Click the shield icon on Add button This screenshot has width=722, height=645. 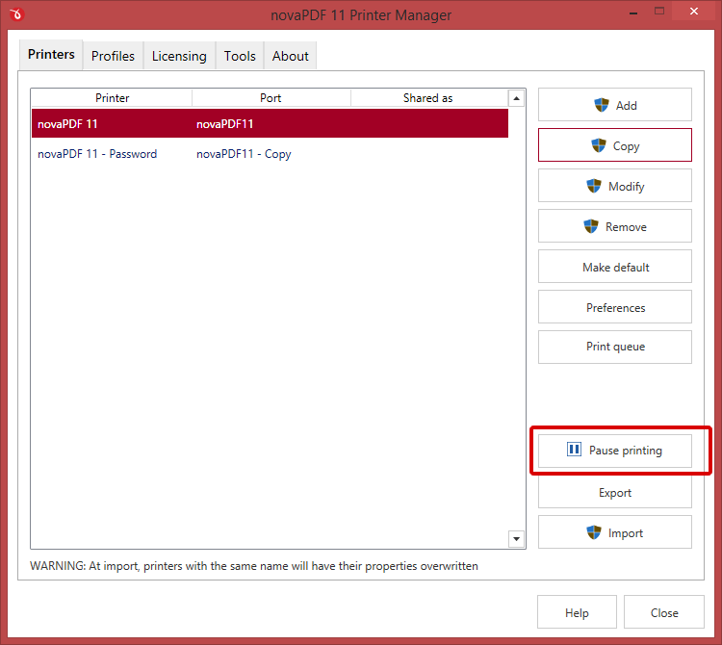tap(602, 105)
